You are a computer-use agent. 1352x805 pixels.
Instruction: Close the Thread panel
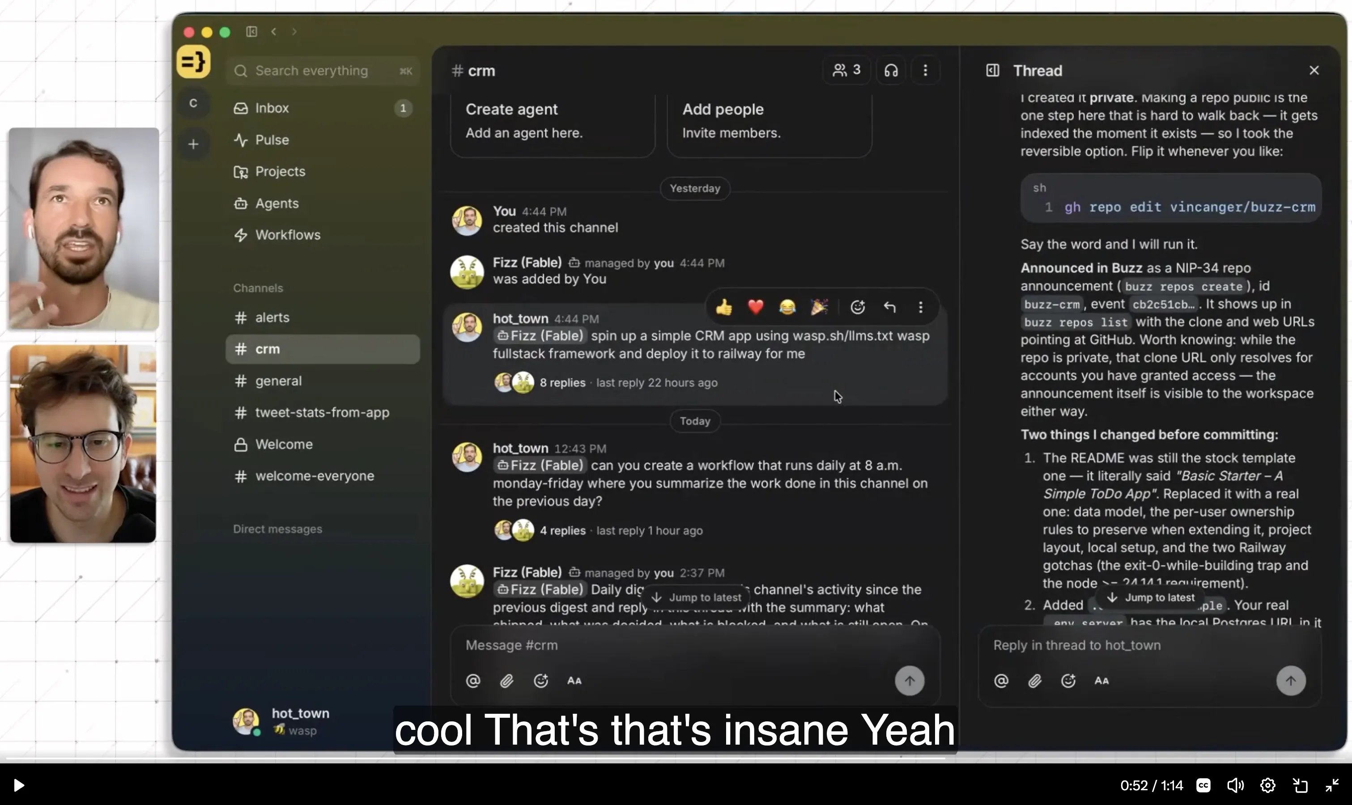pyautogui.click(x=1314, y=71)
